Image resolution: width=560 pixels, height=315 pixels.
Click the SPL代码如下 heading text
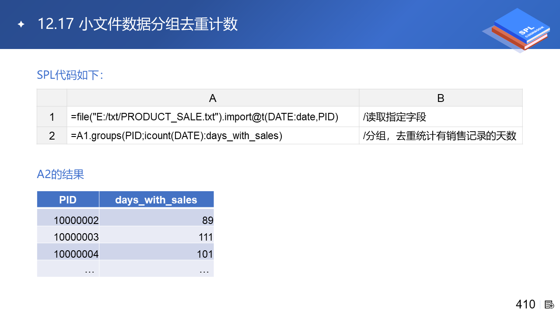(x=70, y=75)
